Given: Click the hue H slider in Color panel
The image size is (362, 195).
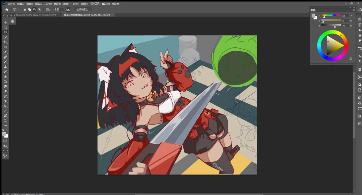Looking at the screenshot, I should [331, 15].
